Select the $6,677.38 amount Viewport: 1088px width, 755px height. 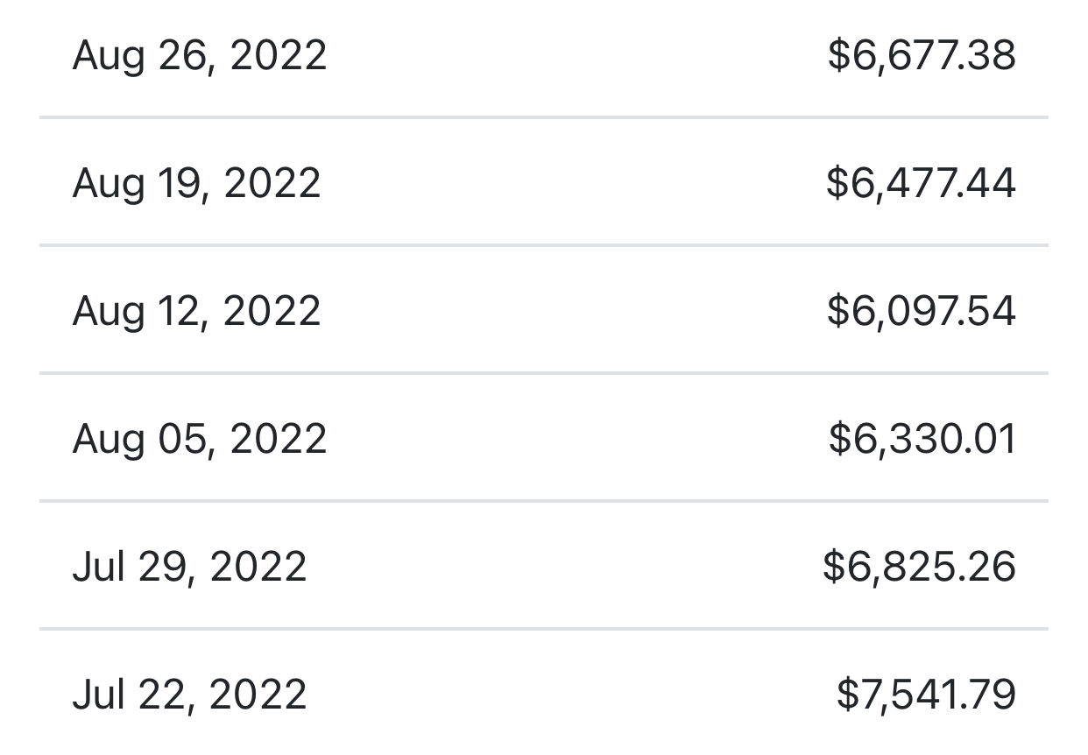coord(922,56)
